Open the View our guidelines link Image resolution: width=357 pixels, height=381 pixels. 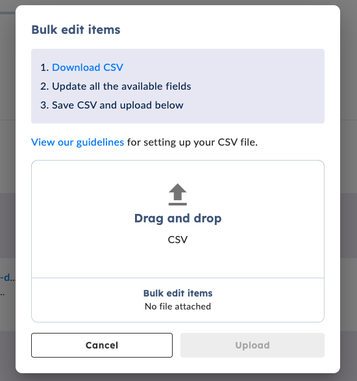(x=78, y=142)
